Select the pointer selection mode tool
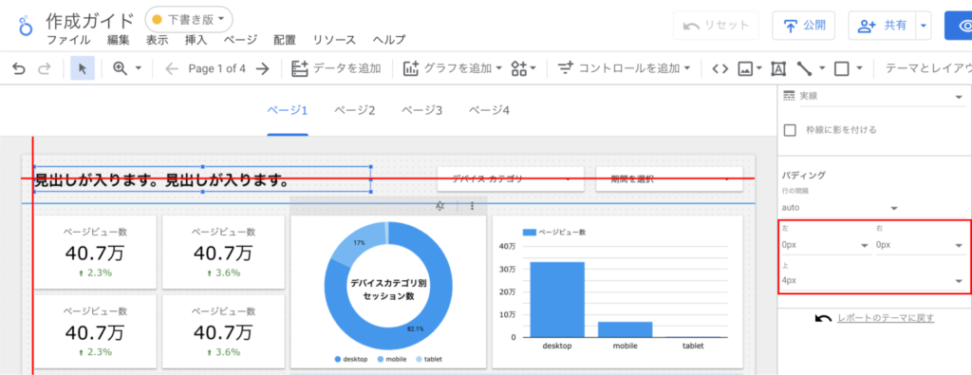This screenshot has width=972, height=375. (x=82, y=68)
